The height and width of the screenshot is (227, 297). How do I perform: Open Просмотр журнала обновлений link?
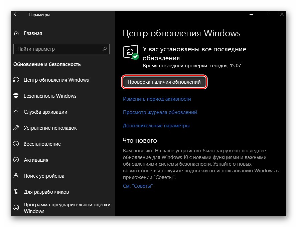click(x=160, y=112)
